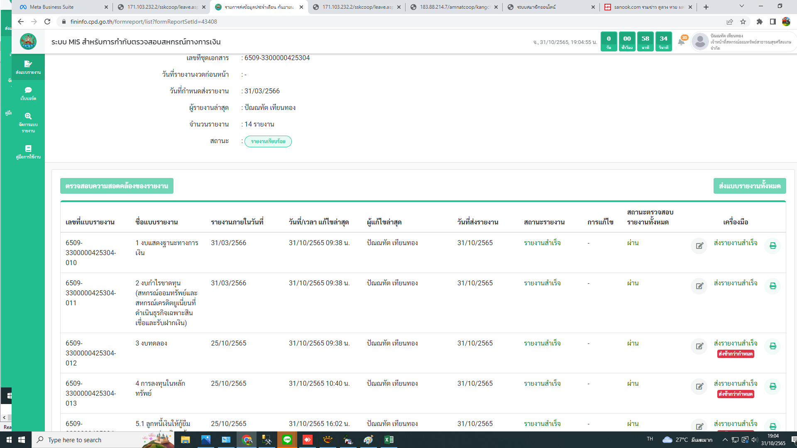The image size is (797, 448).
Task: Click edit icon for report งบแสดงฐานะทางการเงิน
Action: click(x=699, y=246)
